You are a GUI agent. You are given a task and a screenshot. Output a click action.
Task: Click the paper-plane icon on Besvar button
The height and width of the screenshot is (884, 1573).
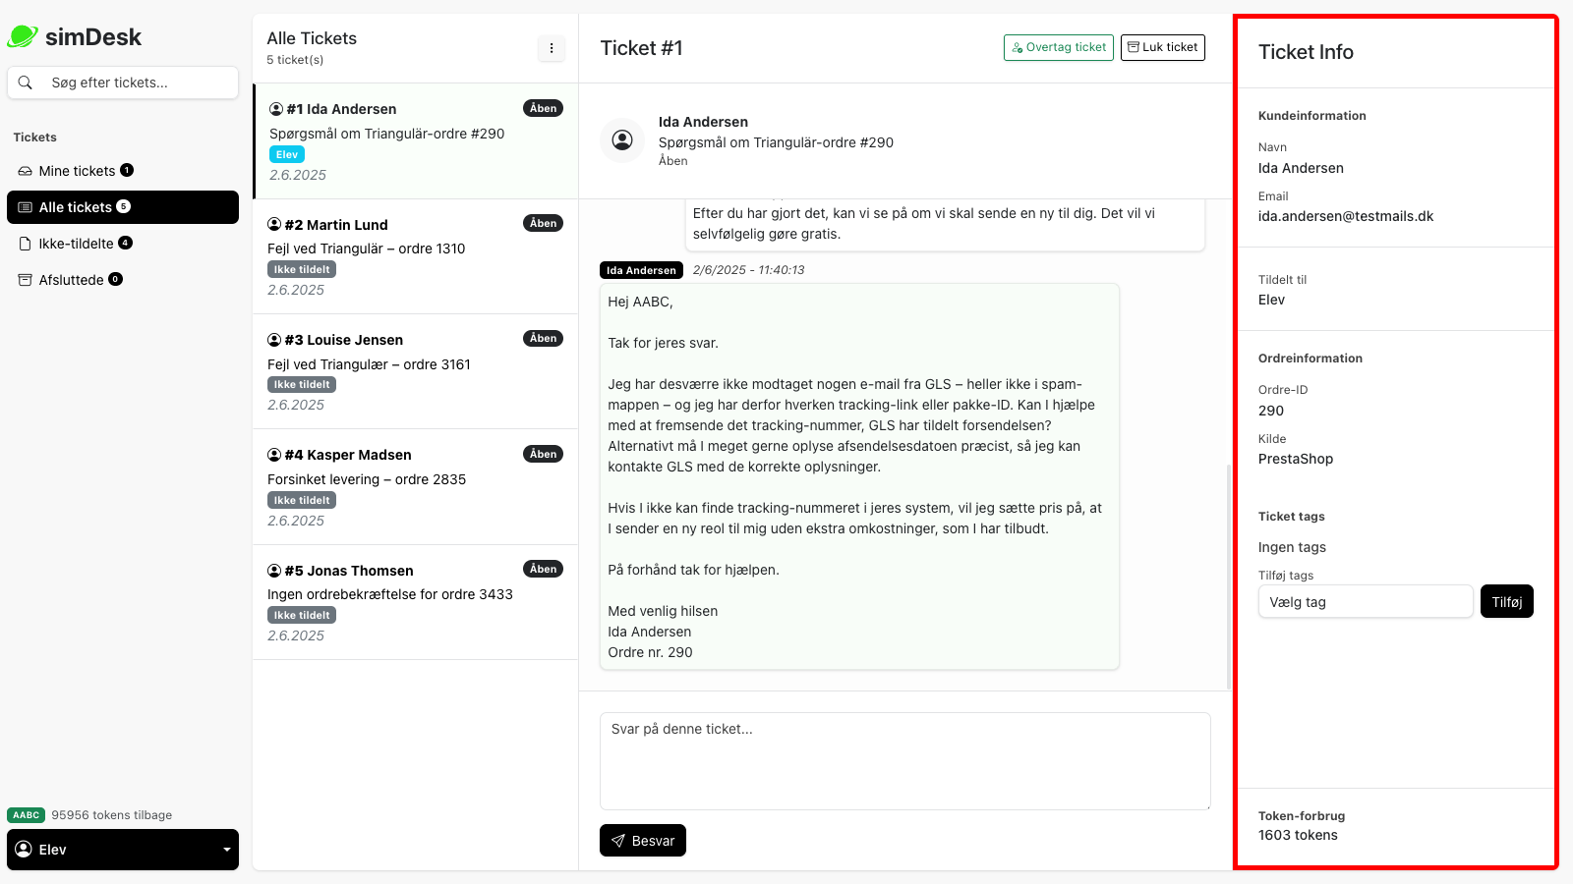[x=618, y=840]
